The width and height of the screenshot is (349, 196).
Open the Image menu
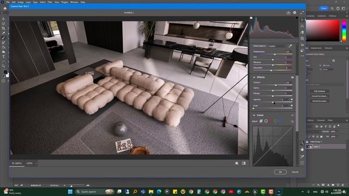pos(21,2)
